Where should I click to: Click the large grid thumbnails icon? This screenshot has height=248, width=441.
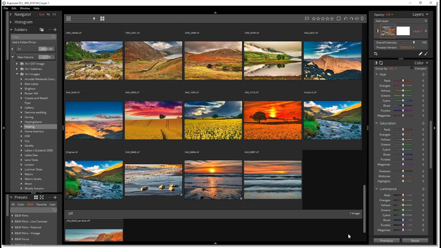102,19
